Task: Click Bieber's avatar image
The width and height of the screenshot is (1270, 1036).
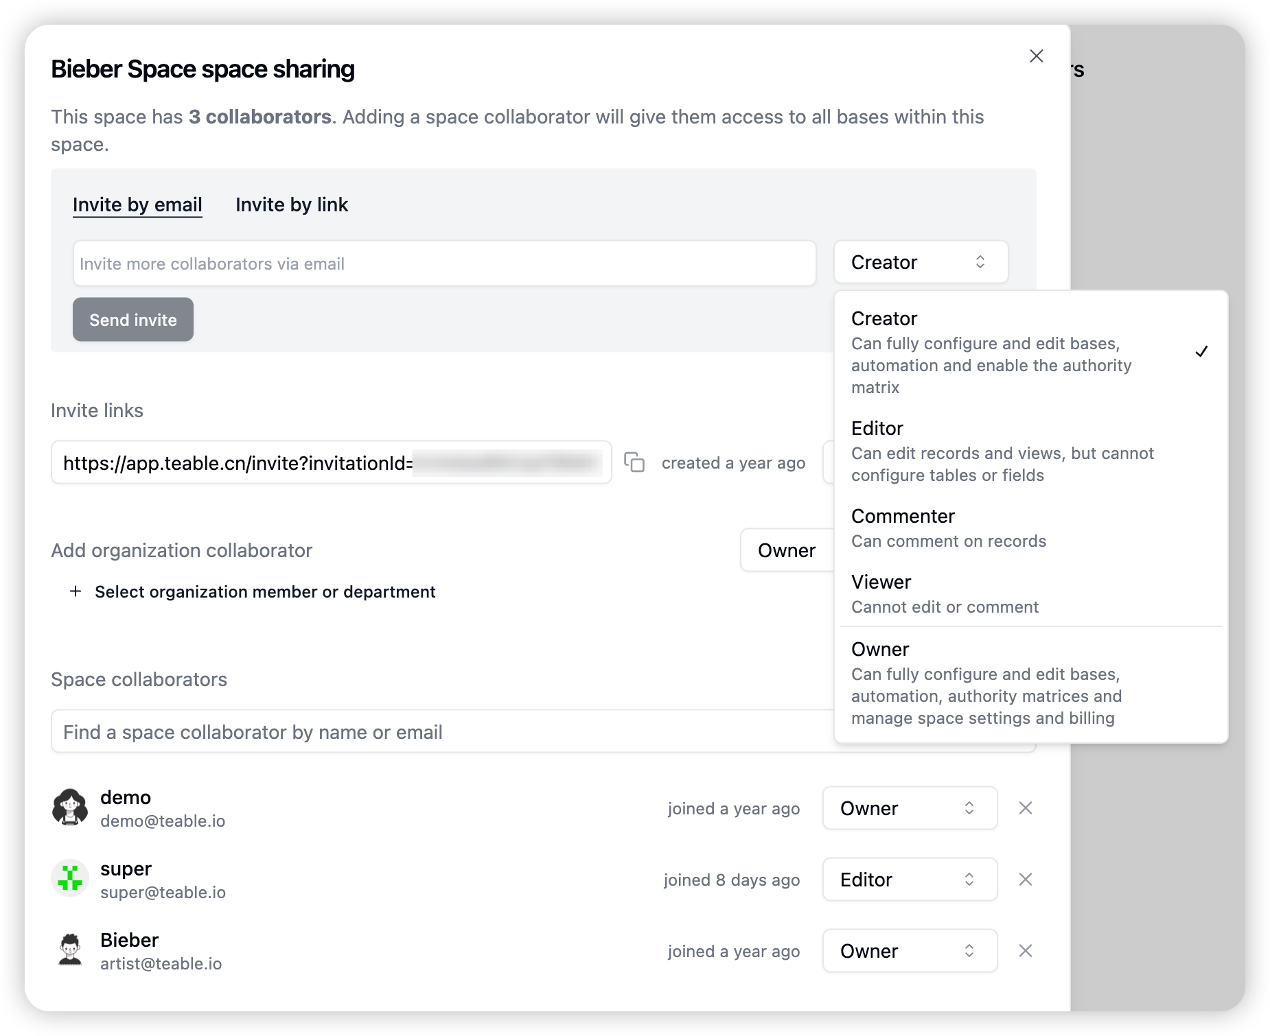Action: pos(70,950)
